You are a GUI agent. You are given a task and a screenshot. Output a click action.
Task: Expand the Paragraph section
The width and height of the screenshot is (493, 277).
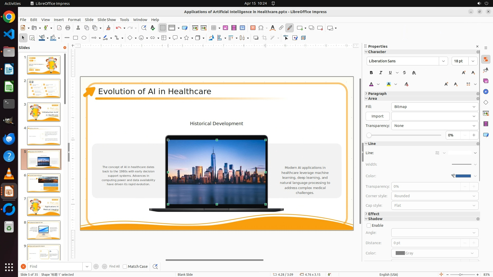[377, 94]
